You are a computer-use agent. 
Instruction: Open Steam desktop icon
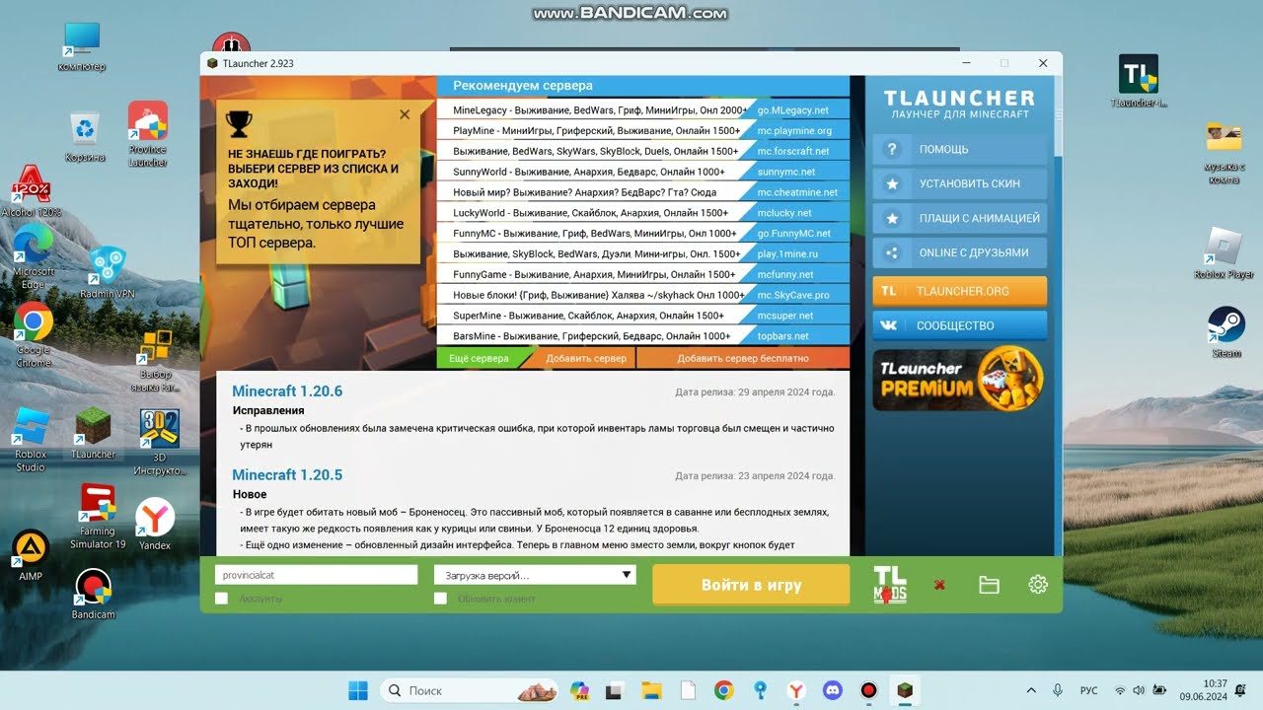click(1226, 332)
